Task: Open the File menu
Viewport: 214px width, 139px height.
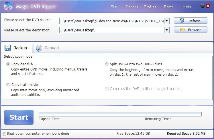Action: coord(113,7)
